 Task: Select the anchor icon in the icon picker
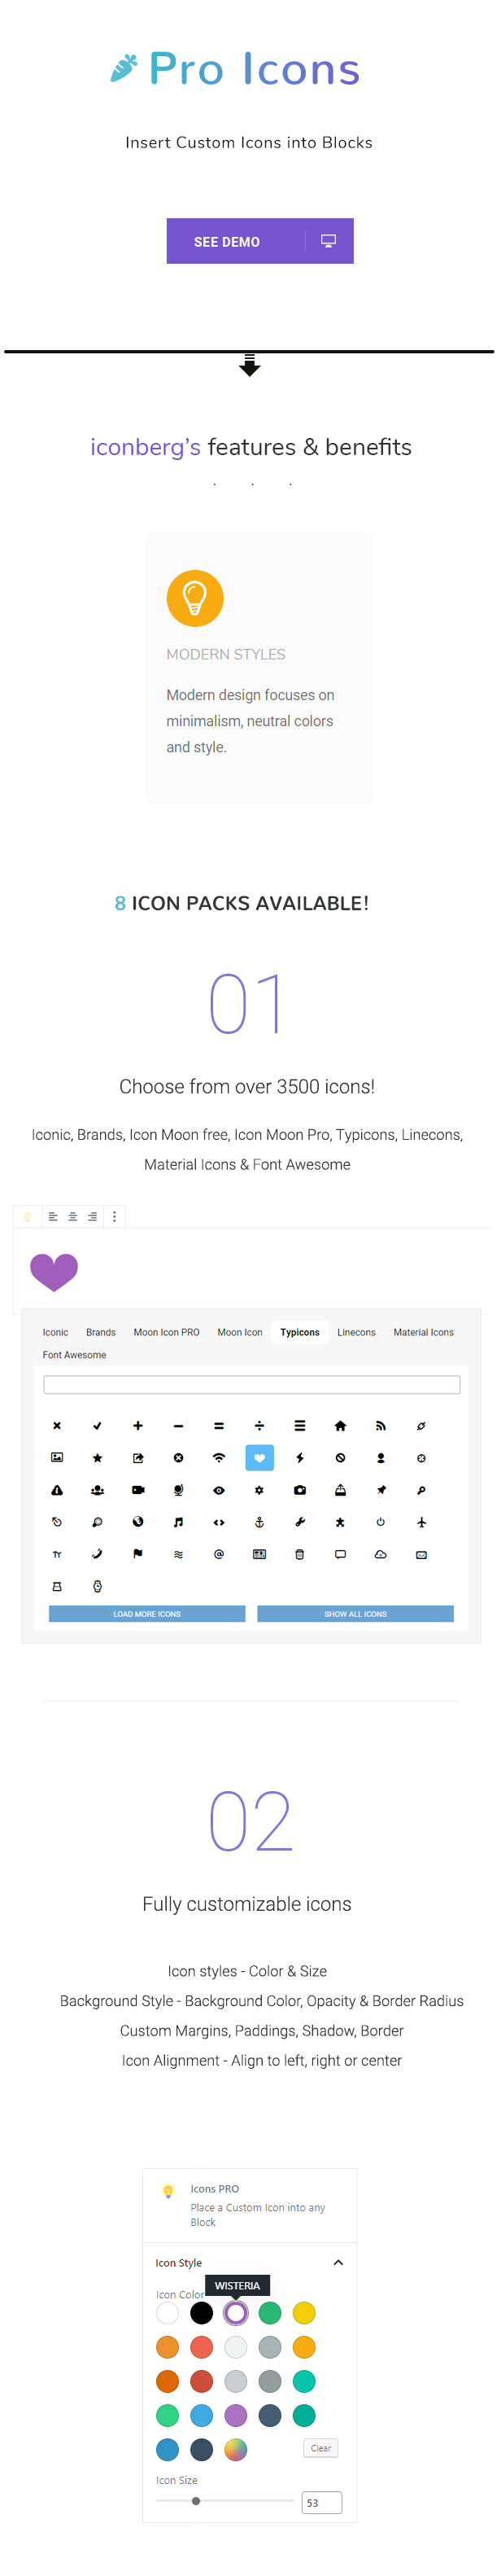[x=259, y=1520]
